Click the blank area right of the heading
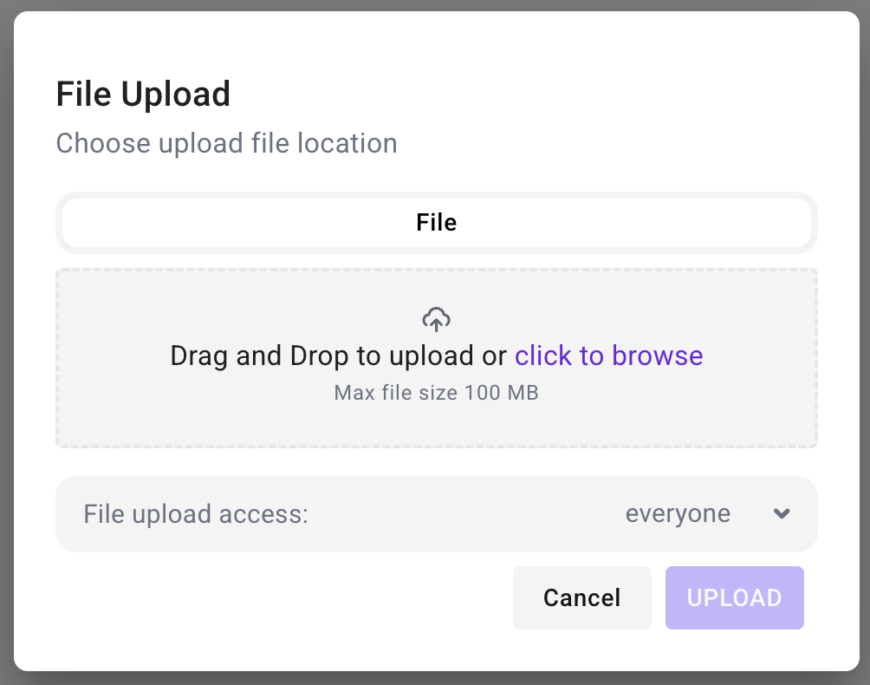 (x=520, y=94)
